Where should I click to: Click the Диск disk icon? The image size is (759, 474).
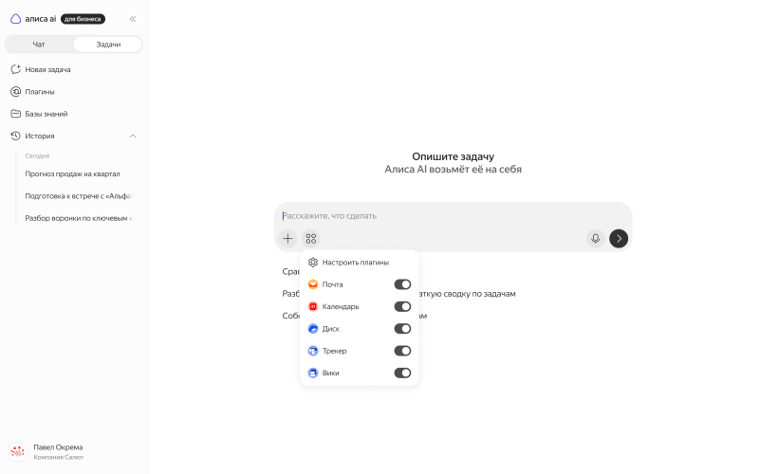[x=313, y=329]
